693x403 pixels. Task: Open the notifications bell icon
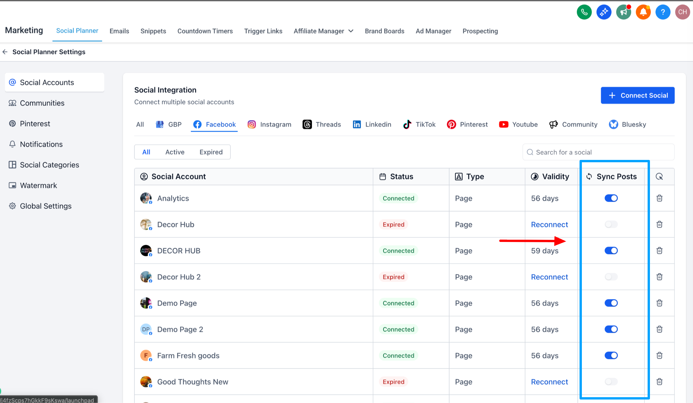[643, 12]
